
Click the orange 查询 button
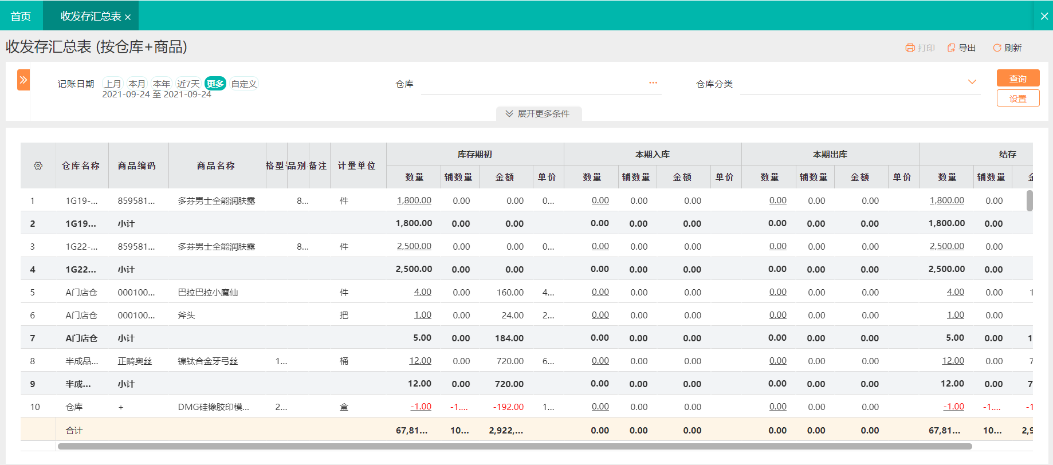tap(1017, 78)
